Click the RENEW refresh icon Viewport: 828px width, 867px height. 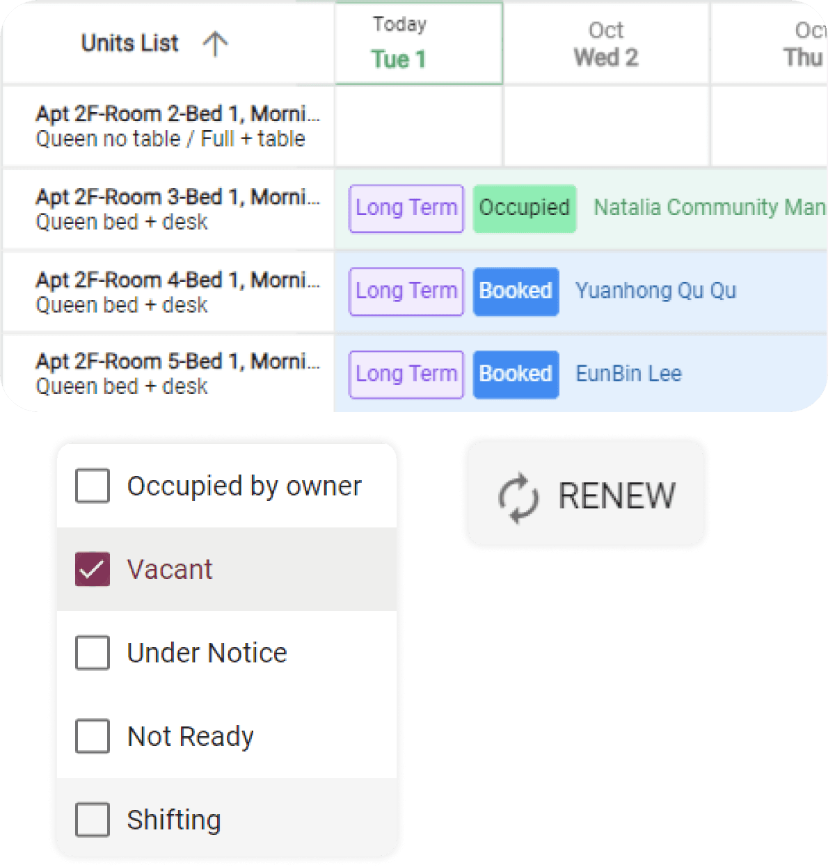[x=518, y=498]
